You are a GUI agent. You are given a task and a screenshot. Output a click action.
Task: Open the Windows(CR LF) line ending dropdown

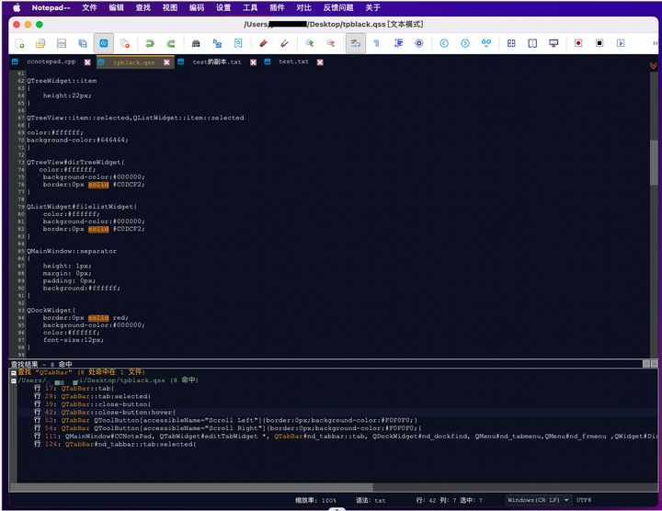click(538, 500)
